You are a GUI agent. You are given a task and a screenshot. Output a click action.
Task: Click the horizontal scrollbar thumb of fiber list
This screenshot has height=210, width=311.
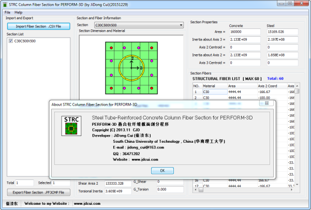click(x=201, y=190)
